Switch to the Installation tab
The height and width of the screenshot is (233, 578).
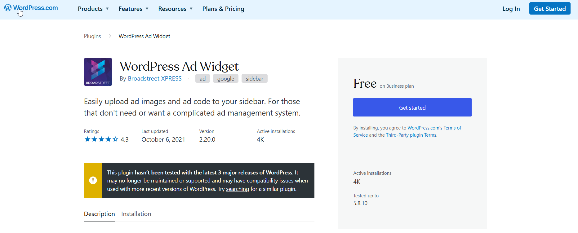(x=136, y=214)
